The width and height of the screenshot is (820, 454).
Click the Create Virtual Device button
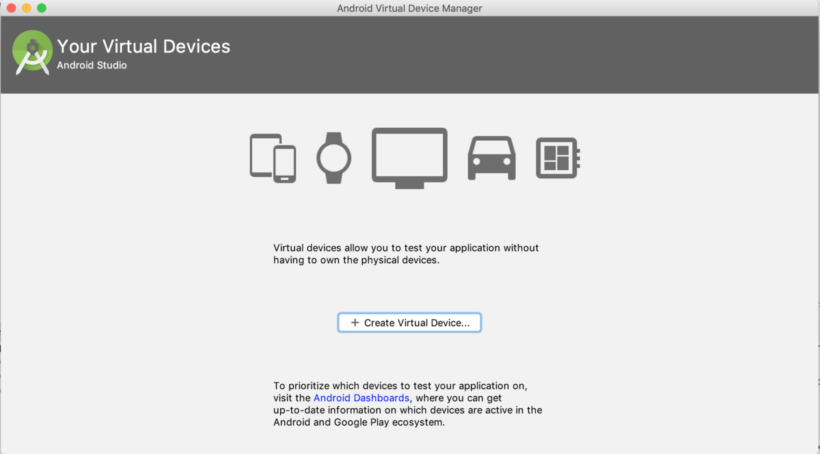pos(409,323)
